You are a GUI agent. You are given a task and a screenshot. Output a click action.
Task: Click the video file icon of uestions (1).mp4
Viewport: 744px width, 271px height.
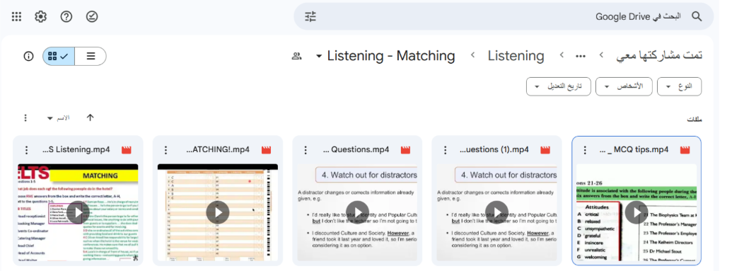[545, 150]
